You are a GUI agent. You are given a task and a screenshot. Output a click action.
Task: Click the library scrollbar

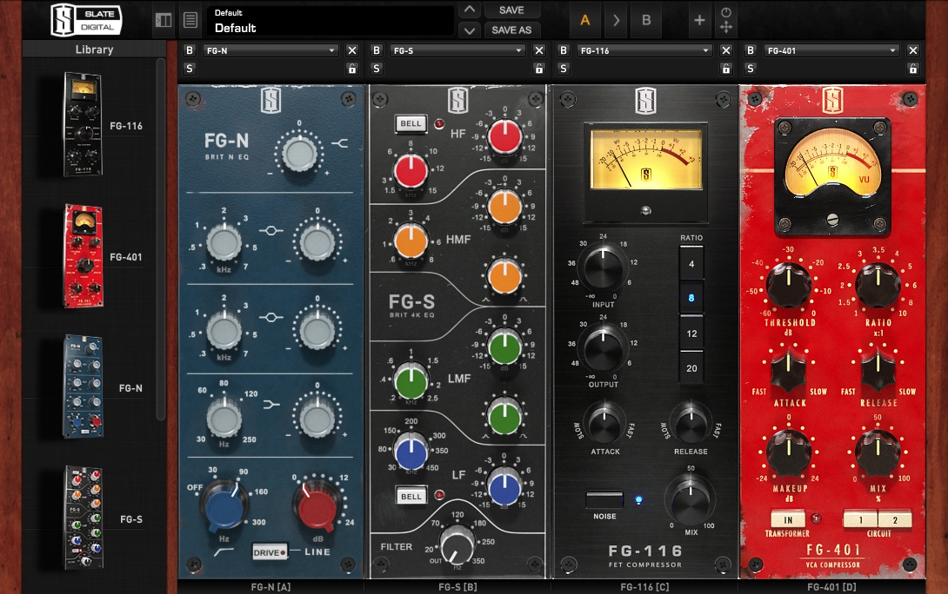(x=160, y=239)
